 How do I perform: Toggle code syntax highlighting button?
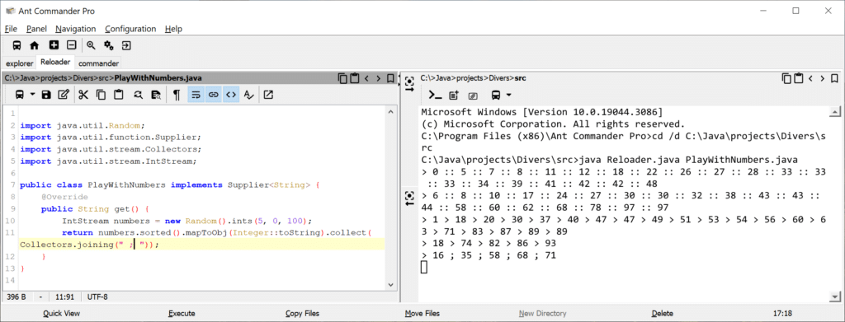pyautogui.click(x=231, y=96)
